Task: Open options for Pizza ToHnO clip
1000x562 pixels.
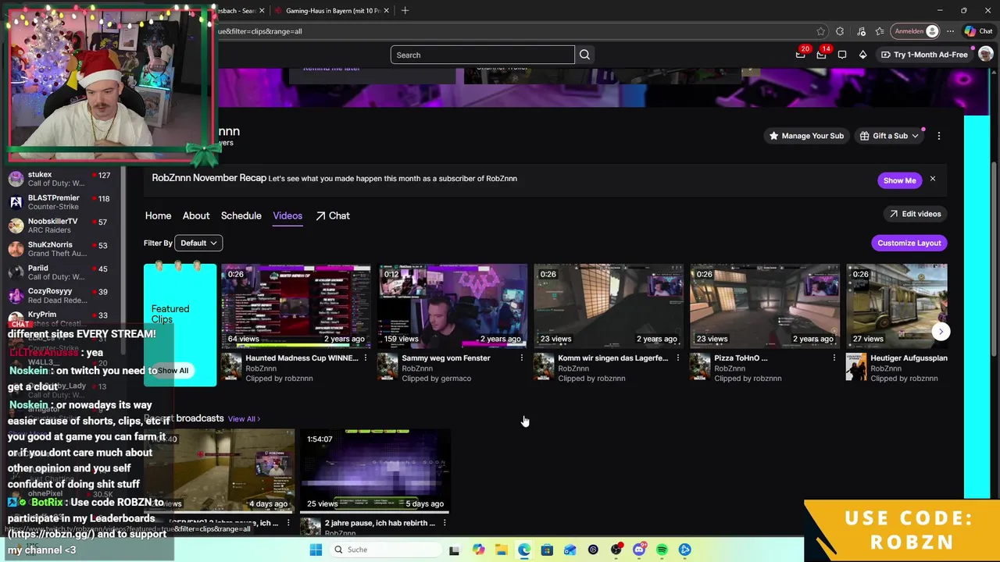Action: click(834, 358)
